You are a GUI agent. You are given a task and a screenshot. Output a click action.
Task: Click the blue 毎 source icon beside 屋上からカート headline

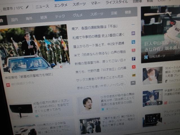click(133, 42)
